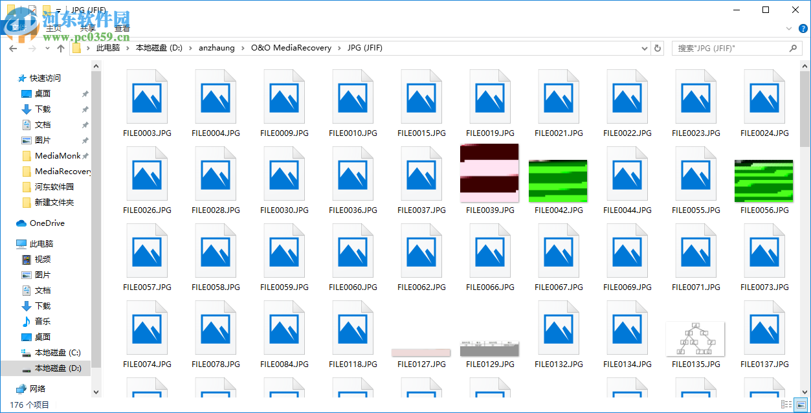Expand the address bar history dropdown
This screenshot has width=811, height=413.
click(x=644, y=48)
